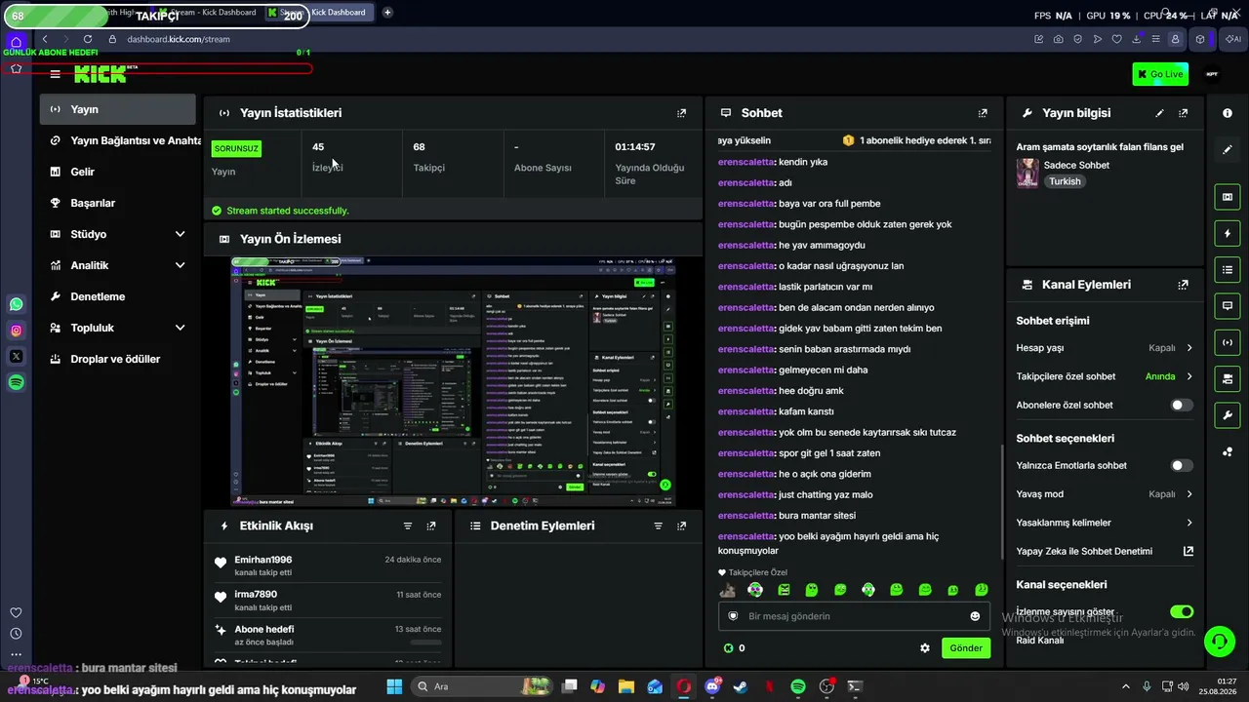Filter the Etkinlik Akışı feed

(408, 526)
